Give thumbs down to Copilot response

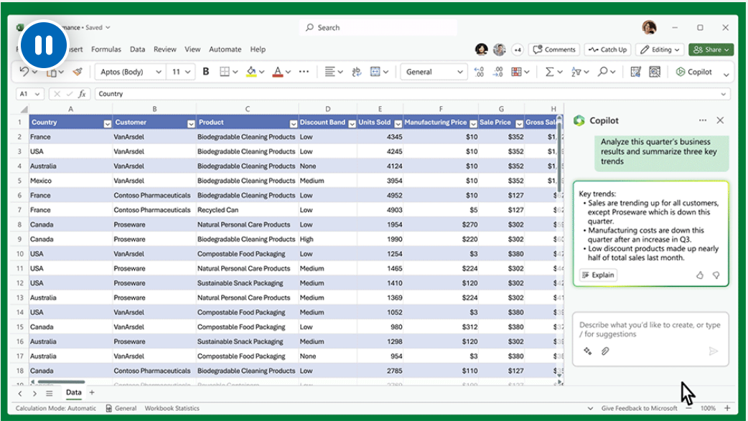(x=716, y=275)
